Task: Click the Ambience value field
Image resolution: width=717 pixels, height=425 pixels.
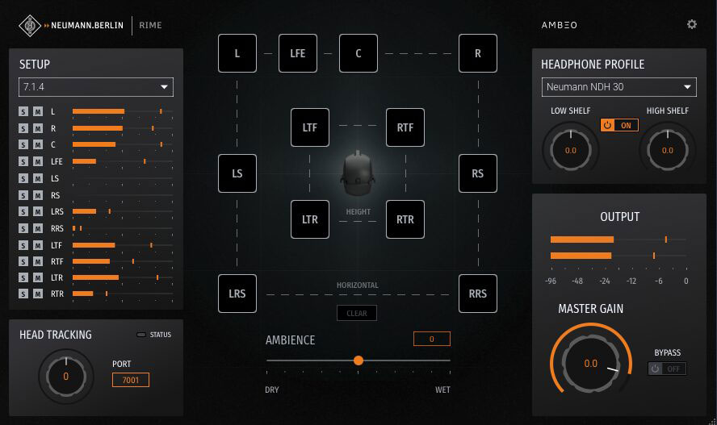Action: [432, 339]
